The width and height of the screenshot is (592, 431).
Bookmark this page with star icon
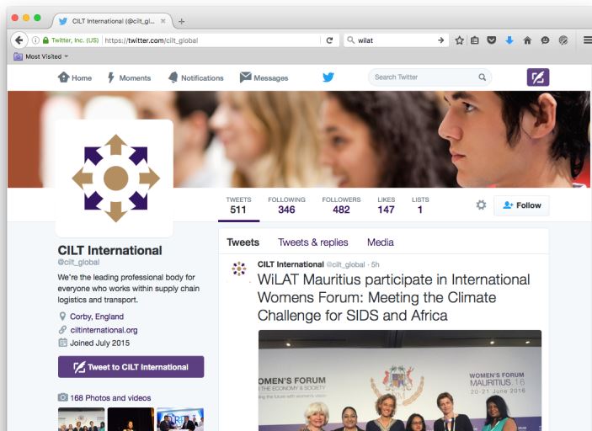tap(459, 40)
